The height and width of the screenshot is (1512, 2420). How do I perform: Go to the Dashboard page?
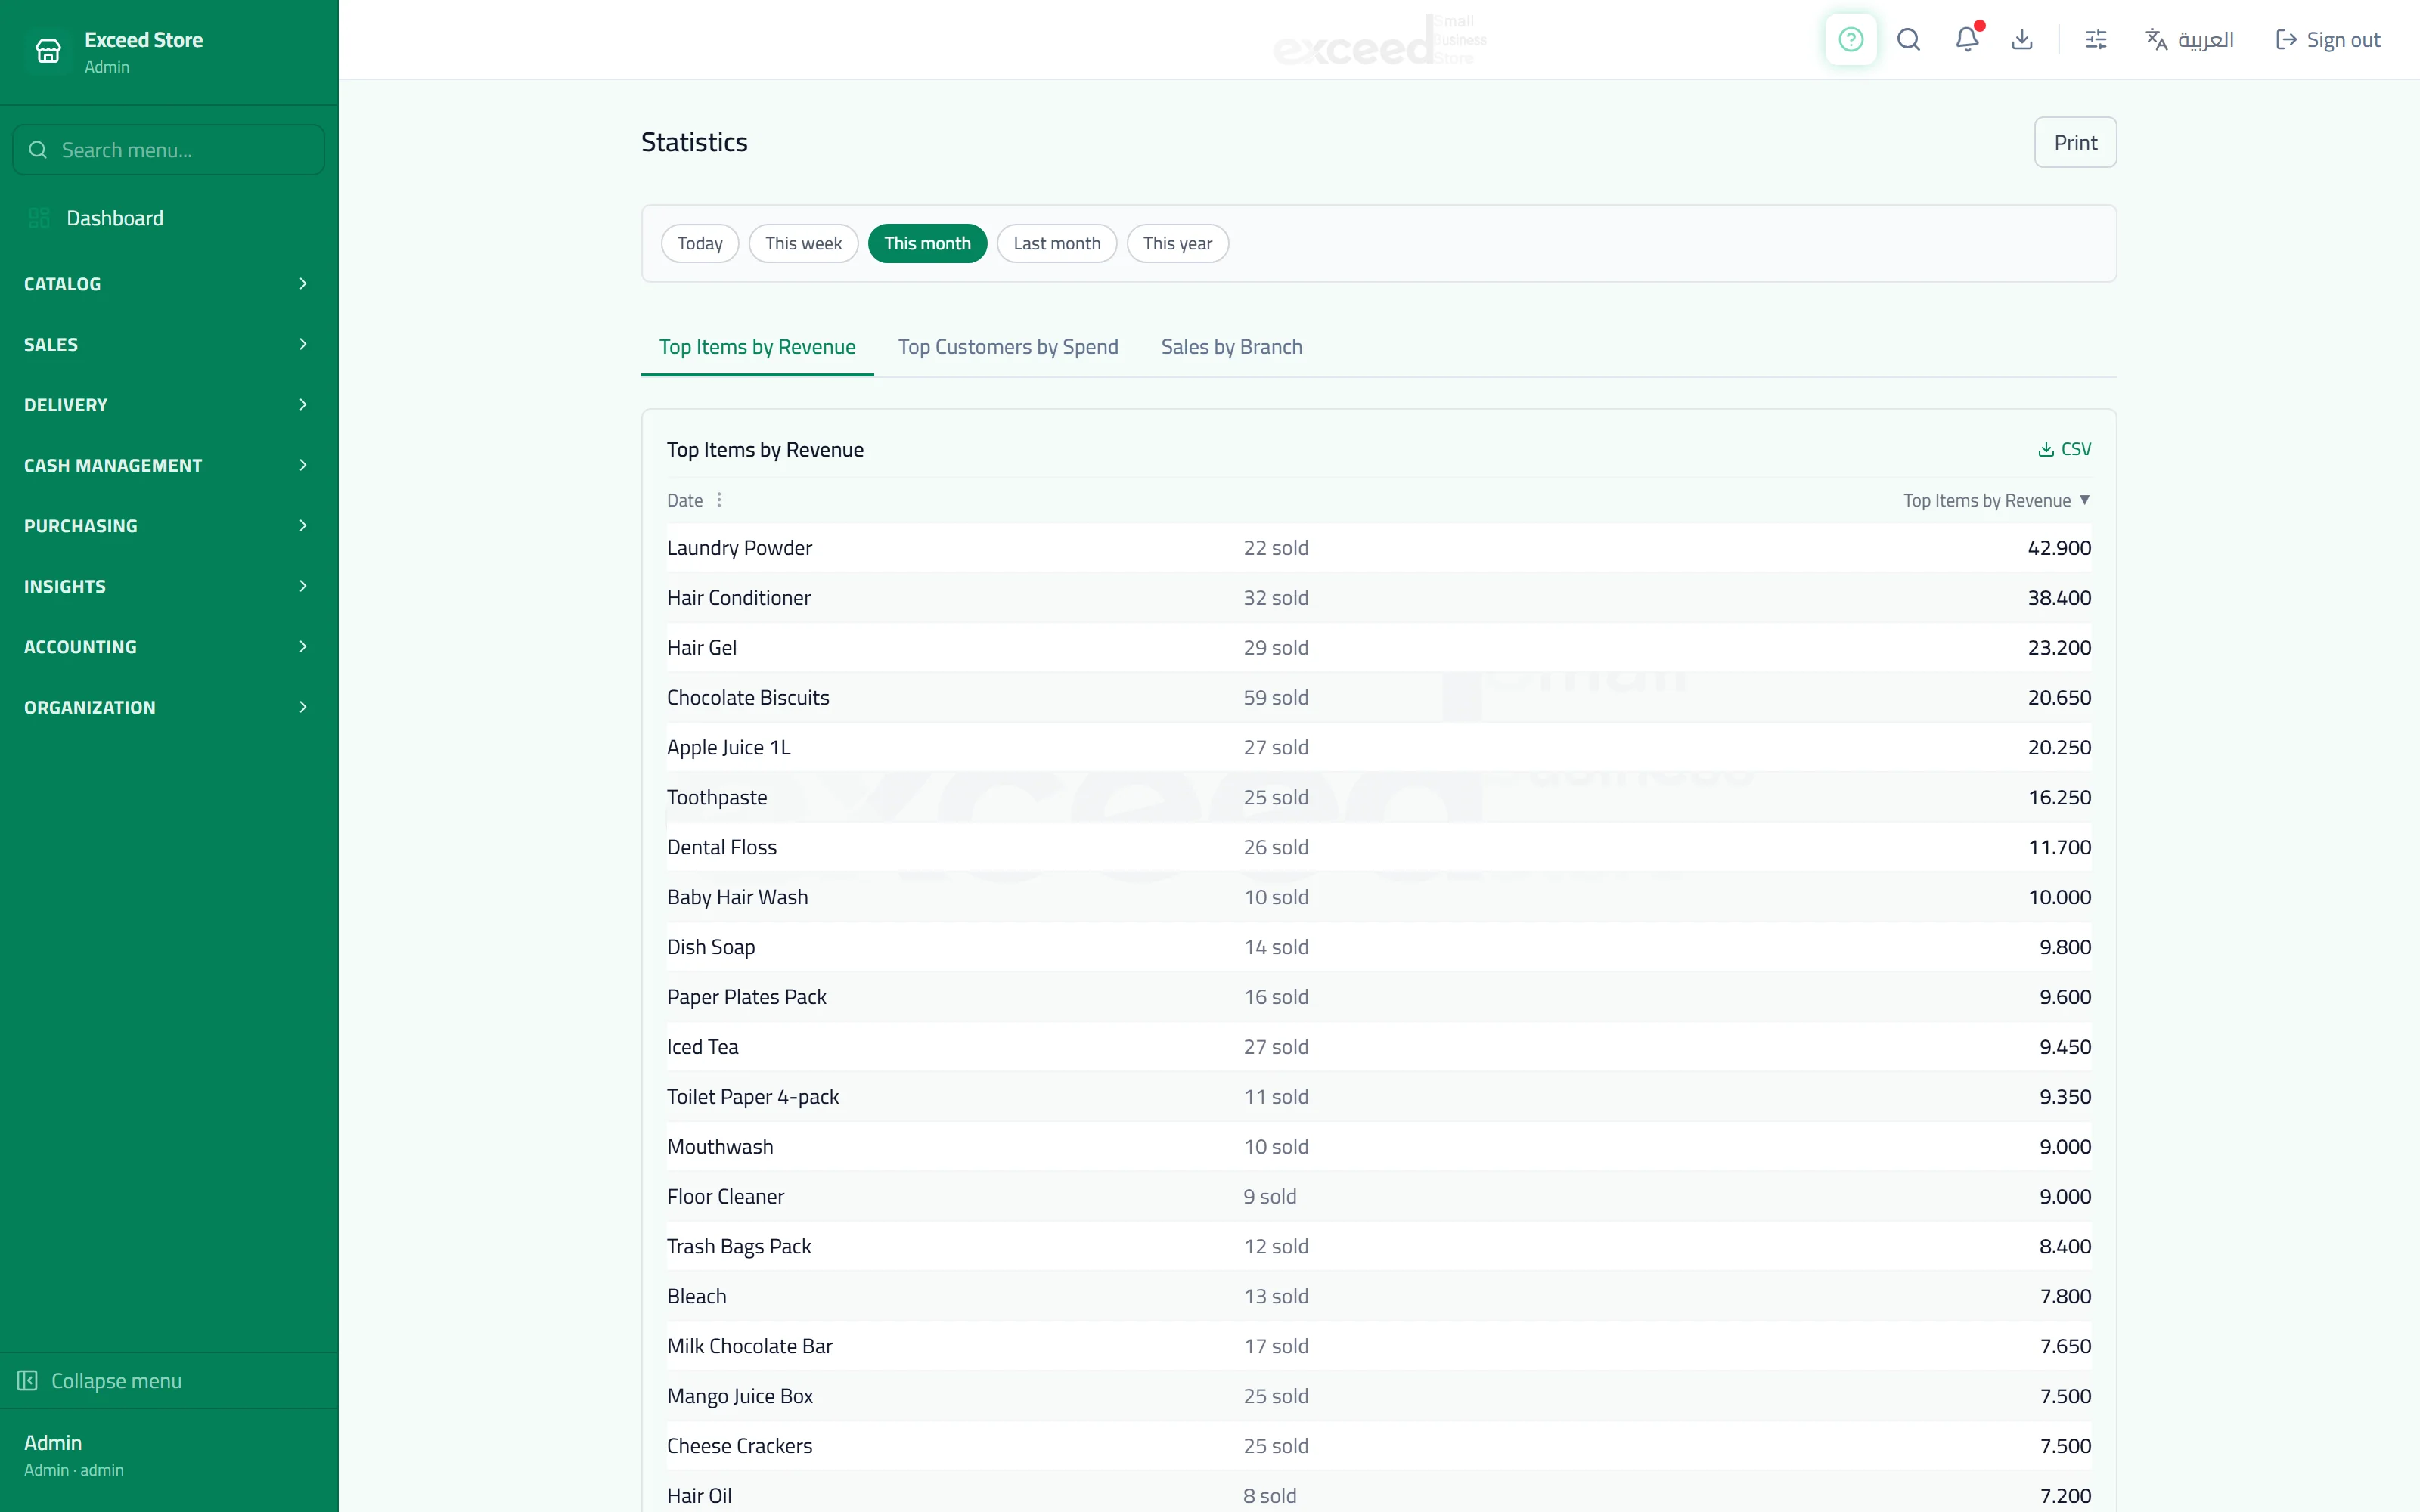[168, 218]
